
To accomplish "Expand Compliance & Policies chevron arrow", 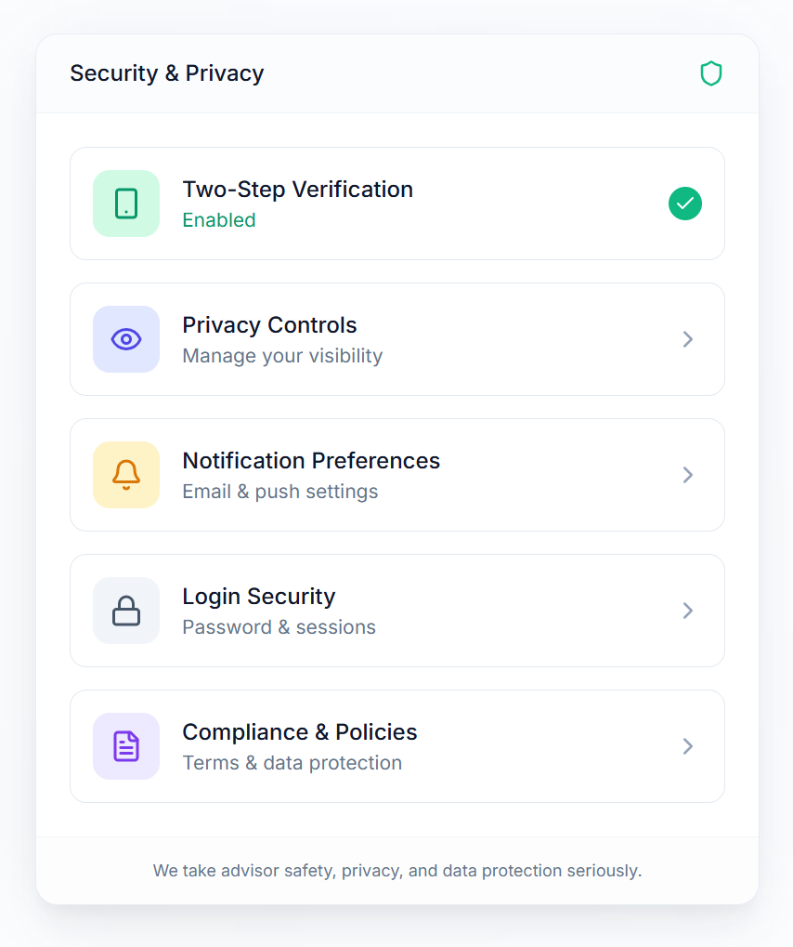I will (x=688, y=746).
